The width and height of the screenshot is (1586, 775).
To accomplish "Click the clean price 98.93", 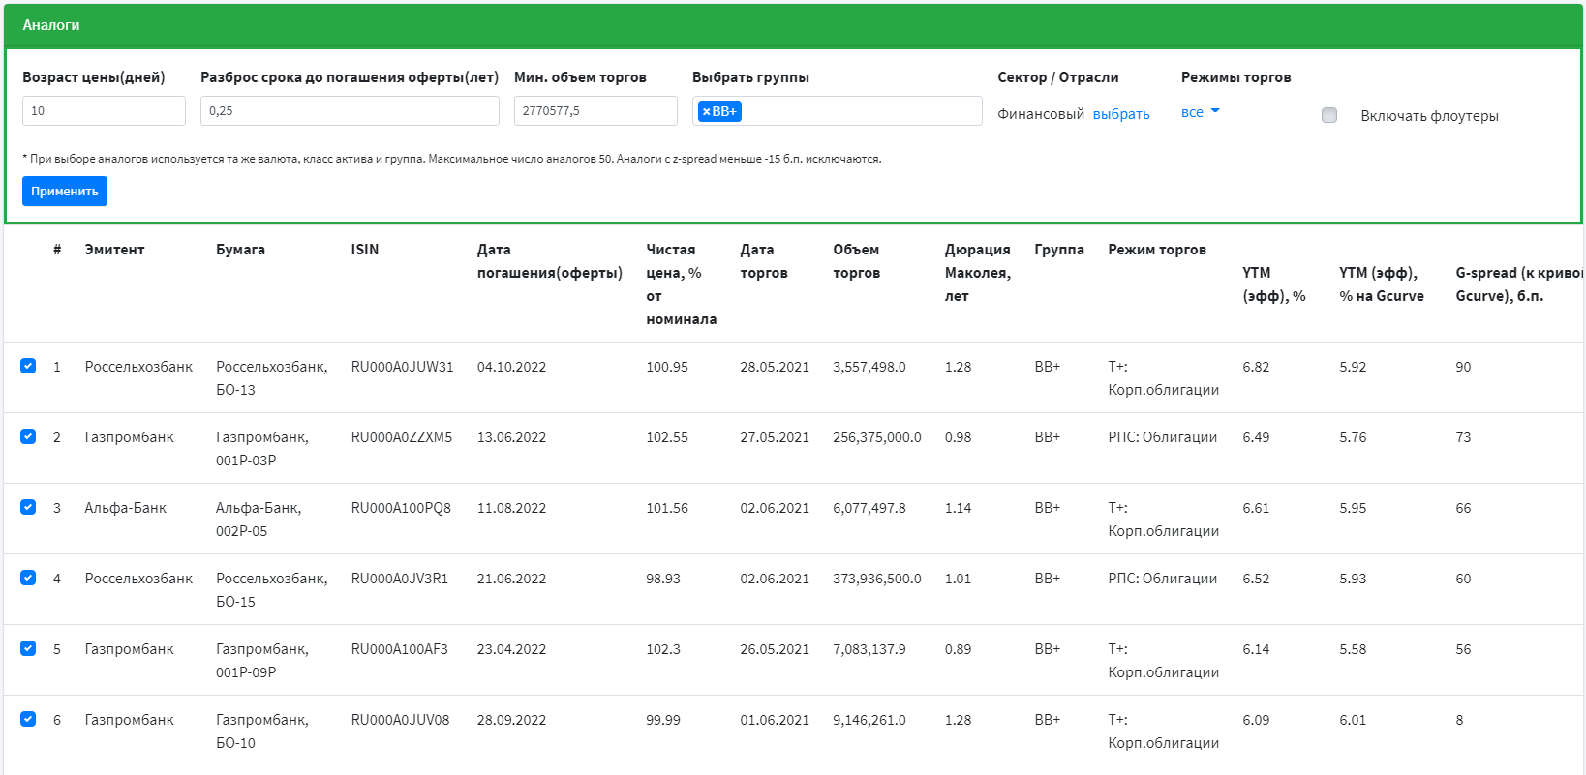I will pyautogui.click(x=663, y=579).
